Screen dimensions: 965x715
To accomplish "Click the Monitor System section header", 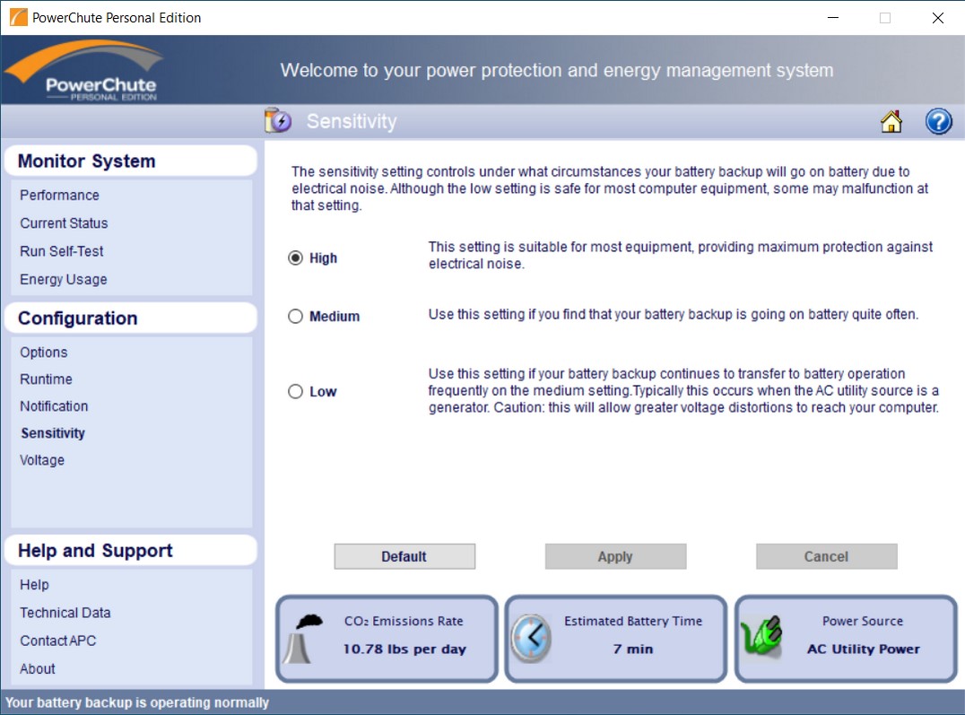I will [130, 161].
